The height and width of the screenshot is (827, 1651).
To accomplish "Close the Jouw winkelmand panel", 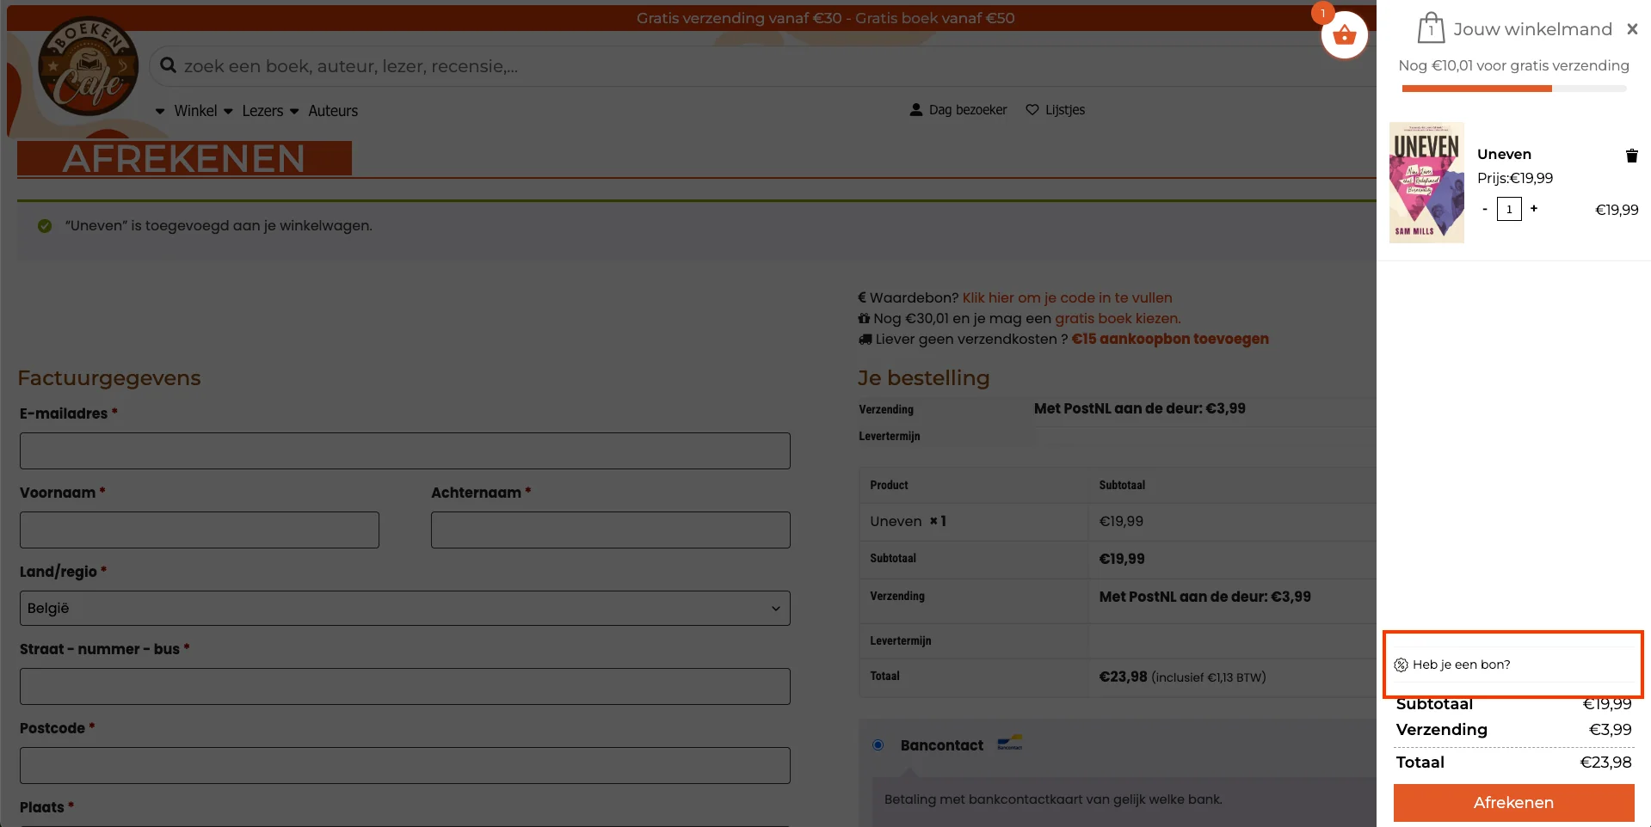I will [1631, 29].
